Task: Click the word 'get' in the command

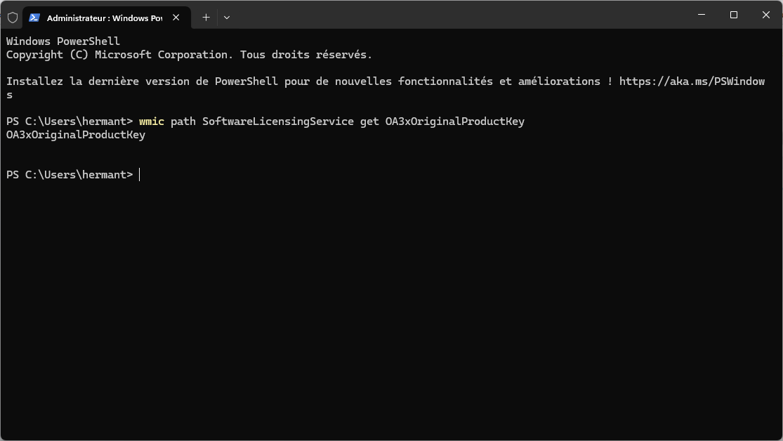Action: coord(369,121)
